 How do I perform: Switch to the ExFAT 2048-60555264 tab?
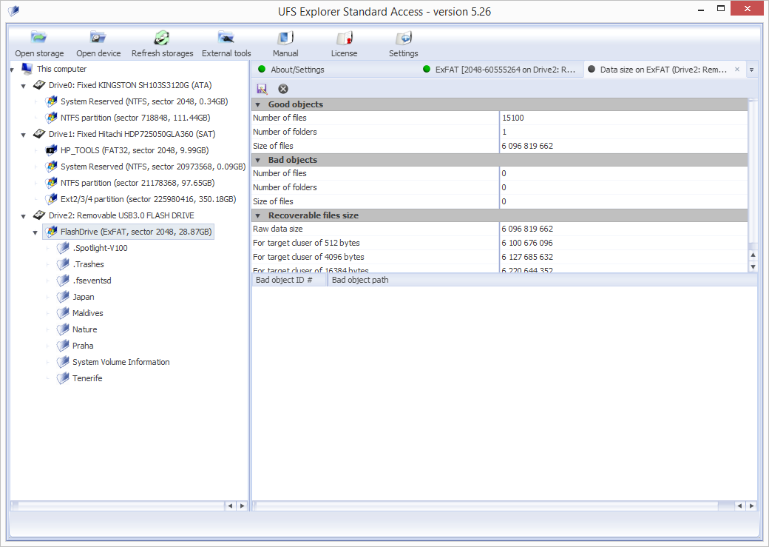click(x=499, y=70)
